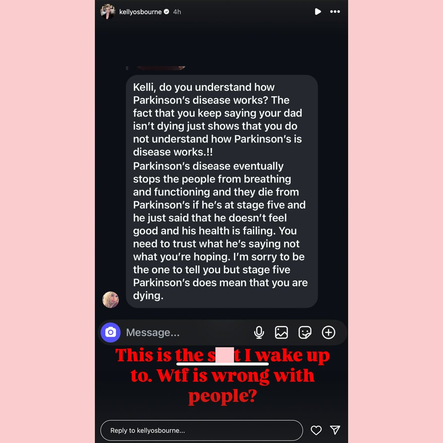Play the story with the play icon

317,12
